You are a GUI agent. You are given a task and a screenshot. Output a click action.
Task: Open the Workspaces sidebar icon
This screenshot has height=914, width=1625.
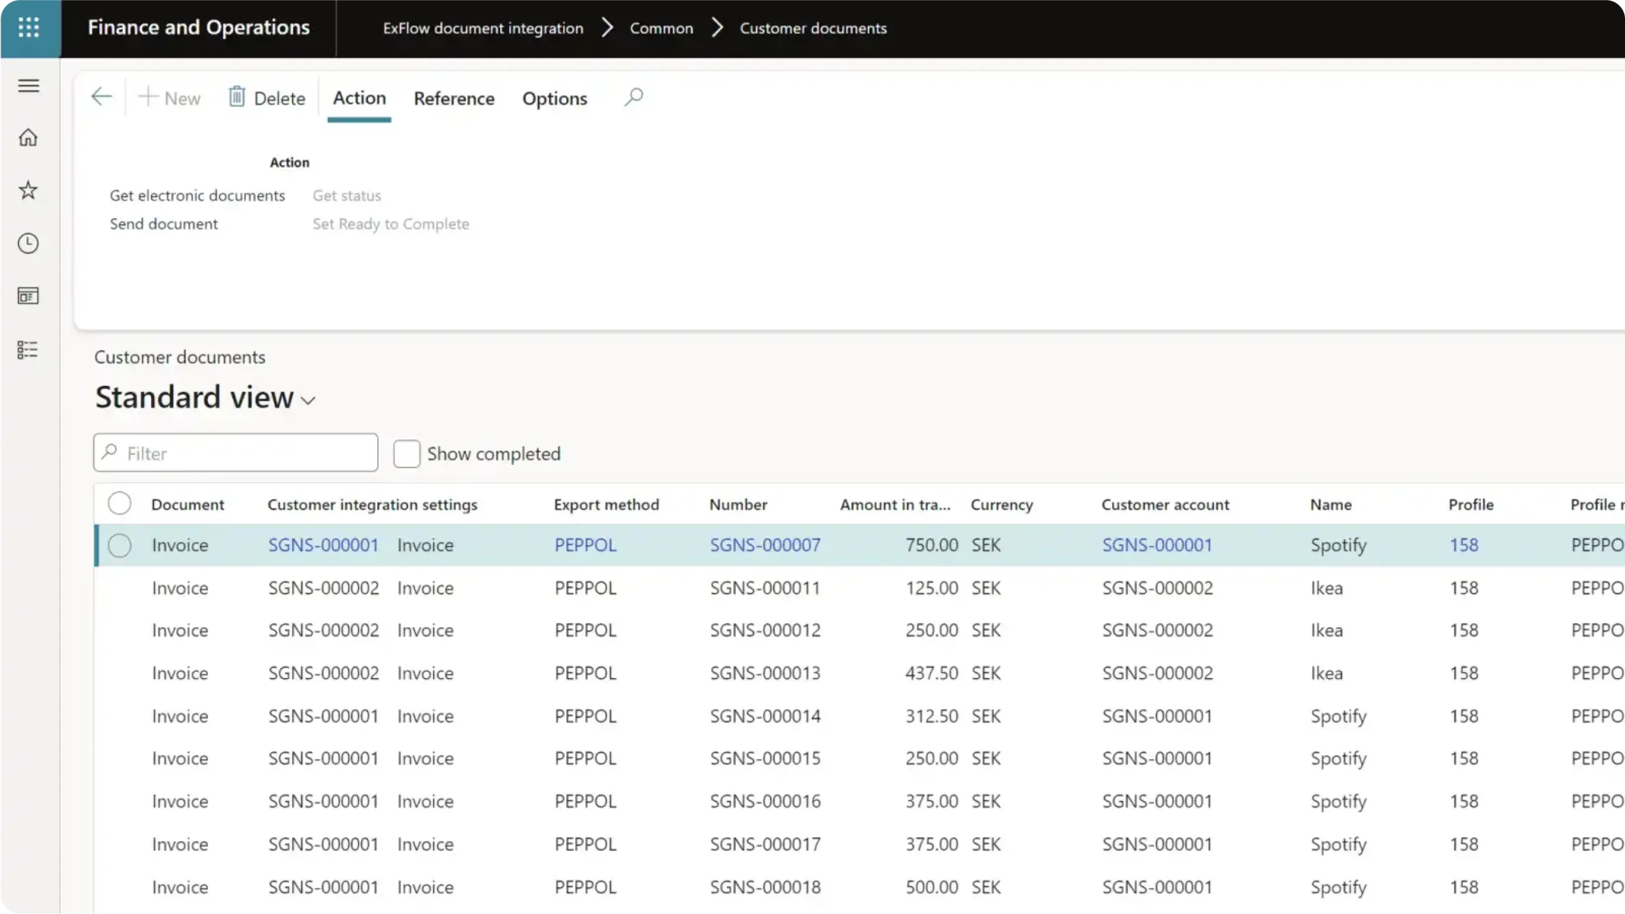tap(29, 296)
